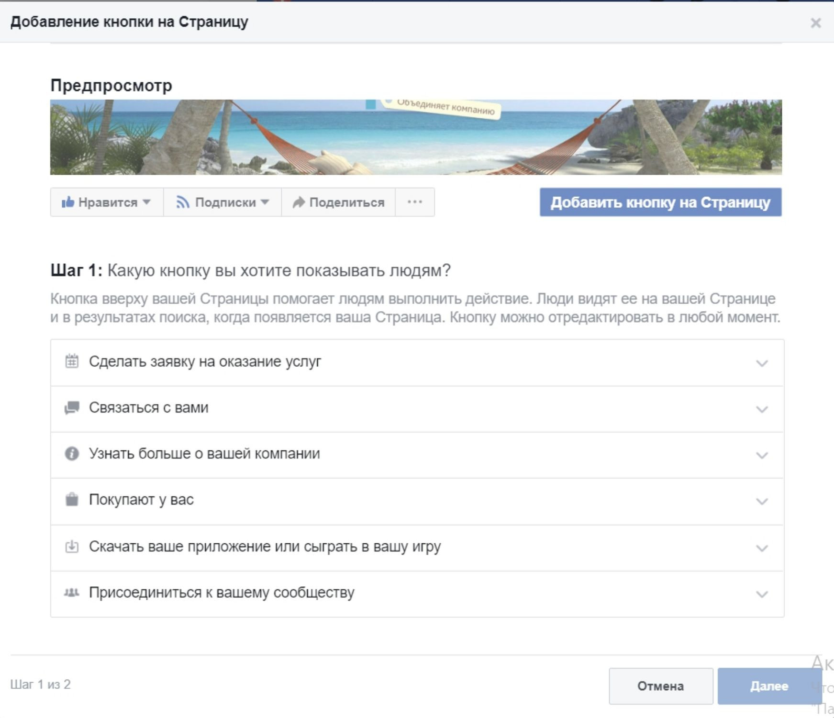Click the thumbs-up icon on 'Нравится'
This screenshot has width=834, height=718.
[x=68, y=202]
